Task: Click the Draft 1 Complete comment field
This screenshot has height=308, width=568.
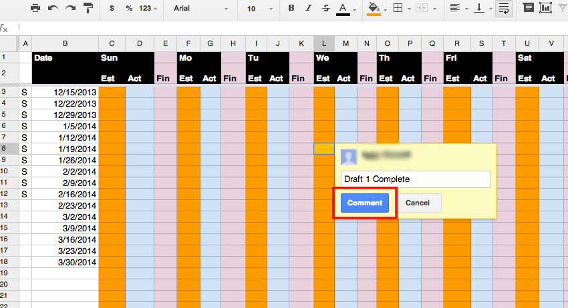Action: pyautogui.click(x=416, y=179)
